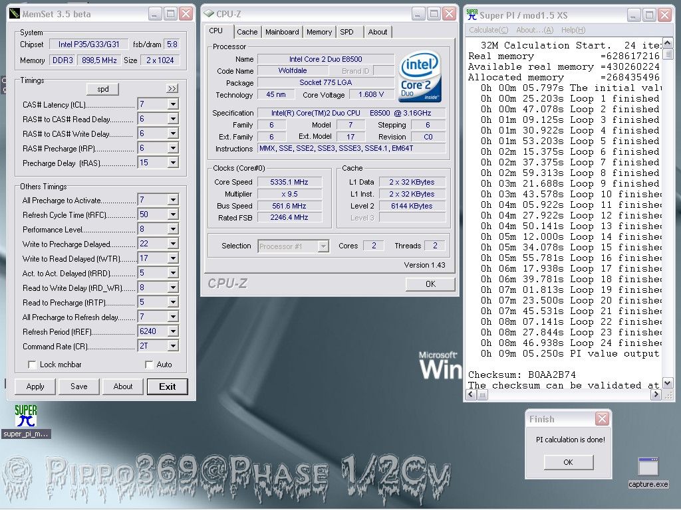Image resolution: width=681 pixels, height=510 pixels.
Task: Click Super PI vertical scrollbar up arrow
Action: [x=668, y=43]
